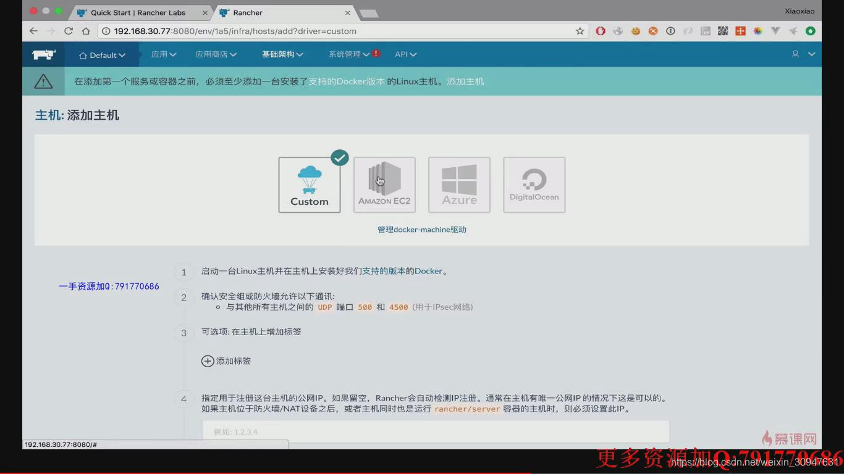The width and height of the screenshot is (844, 474).
Task: Click the Vue devtools extension icon
Action: (775, 31)
